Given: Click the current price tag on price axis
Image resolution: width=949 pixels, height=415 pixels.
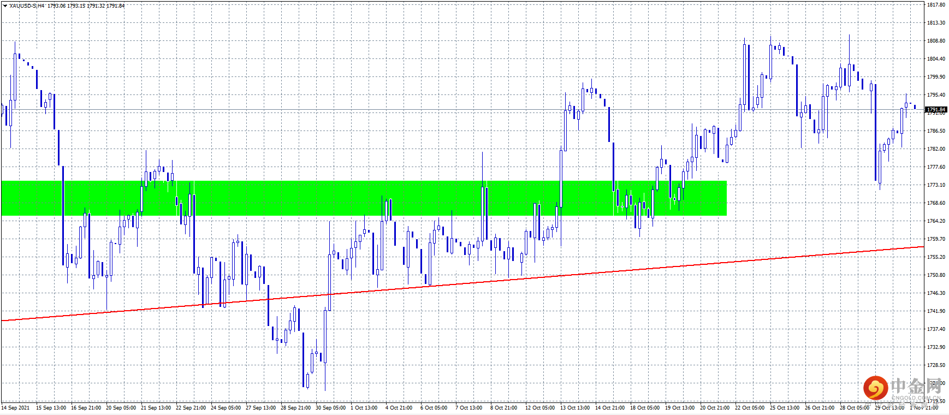Looking at the screenshot, I should [936, 110].
